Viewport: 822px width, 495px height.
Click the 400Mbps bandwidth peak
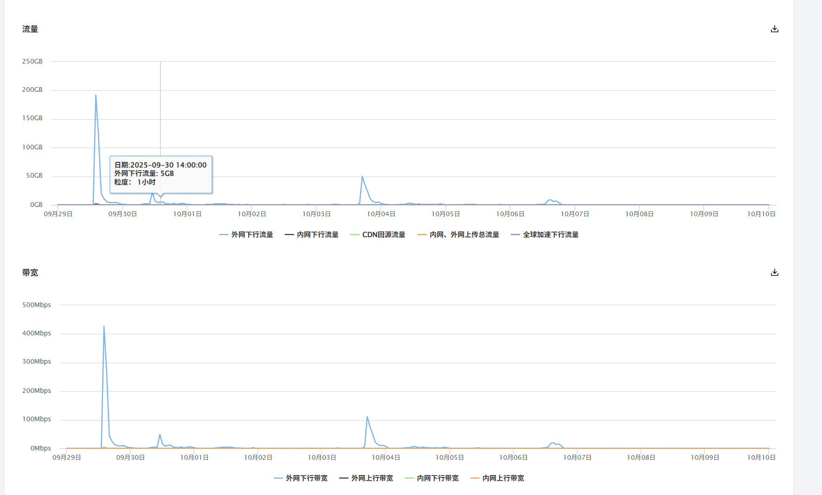(104, 327)
